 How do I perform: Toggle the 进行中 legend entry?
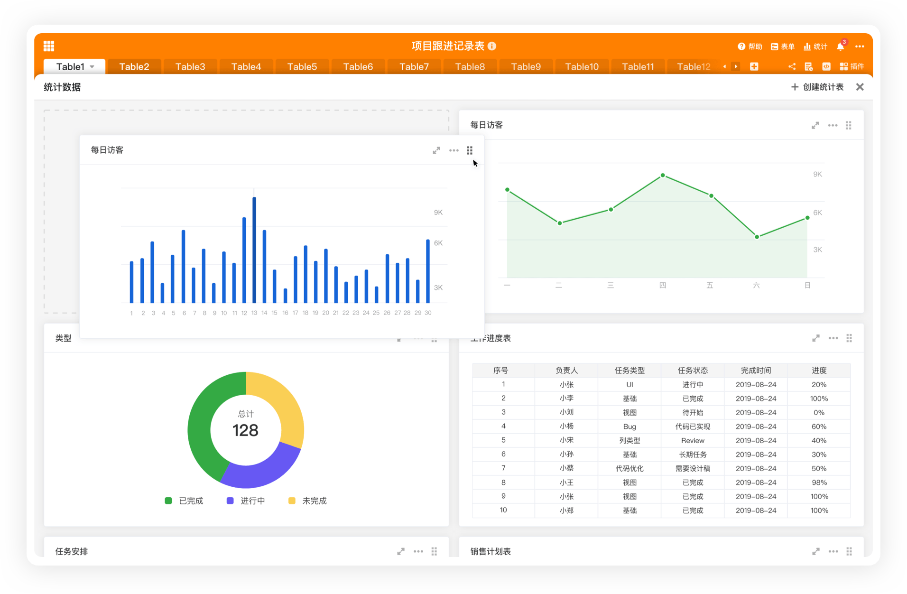(x=246, y=501)
